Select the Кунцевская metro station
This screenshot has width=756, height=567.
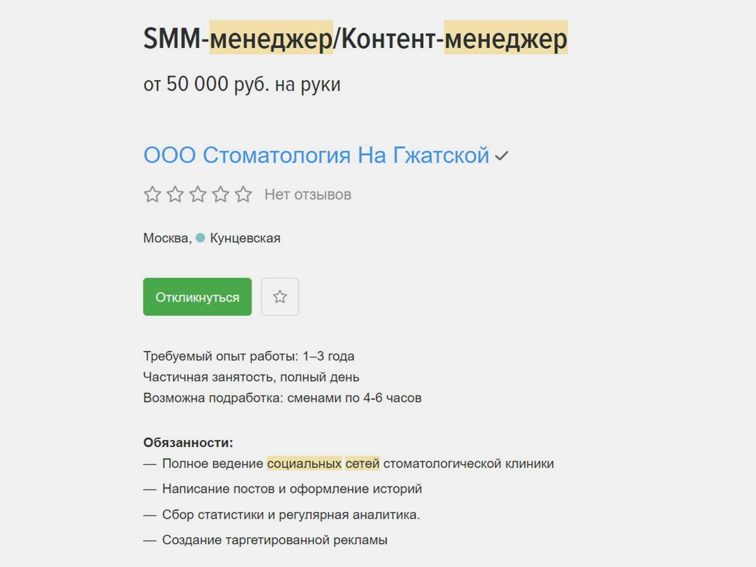pos(245,238)
